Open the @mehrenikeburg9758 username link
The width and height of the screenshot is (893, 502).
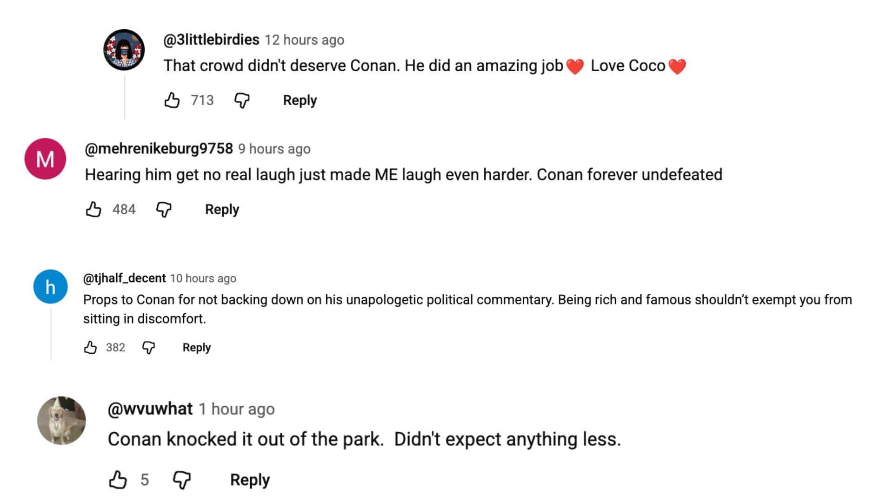tap(159, 149)
